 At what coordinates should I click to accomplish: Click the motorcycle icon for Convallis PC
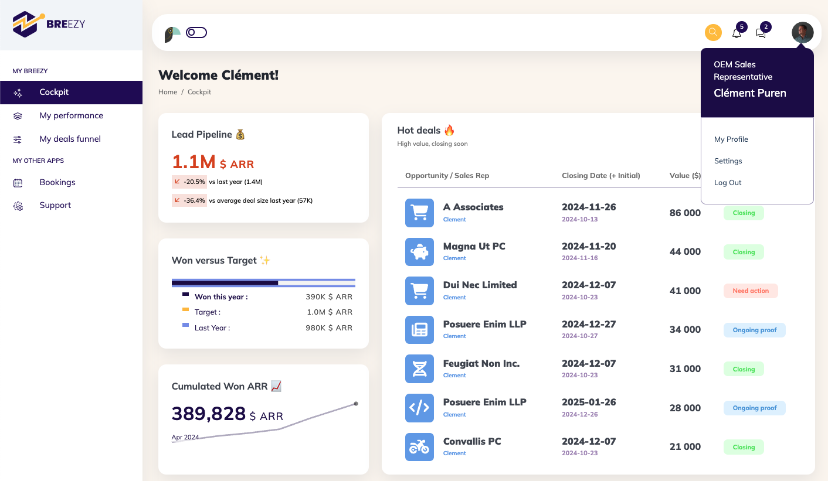pos(419,447)
